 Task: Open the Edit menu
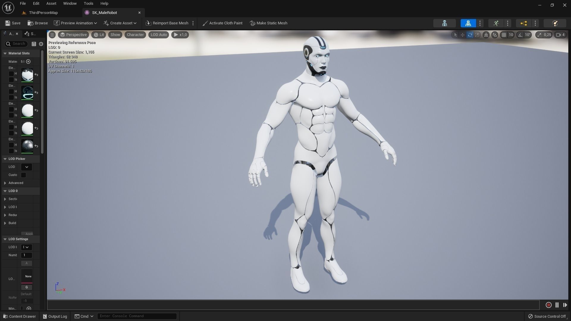pyautogui.click(x=36, y=4)
